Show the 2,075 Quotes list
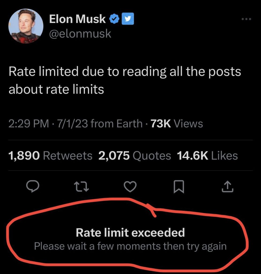Screen dimensions: 261x274 135,155
